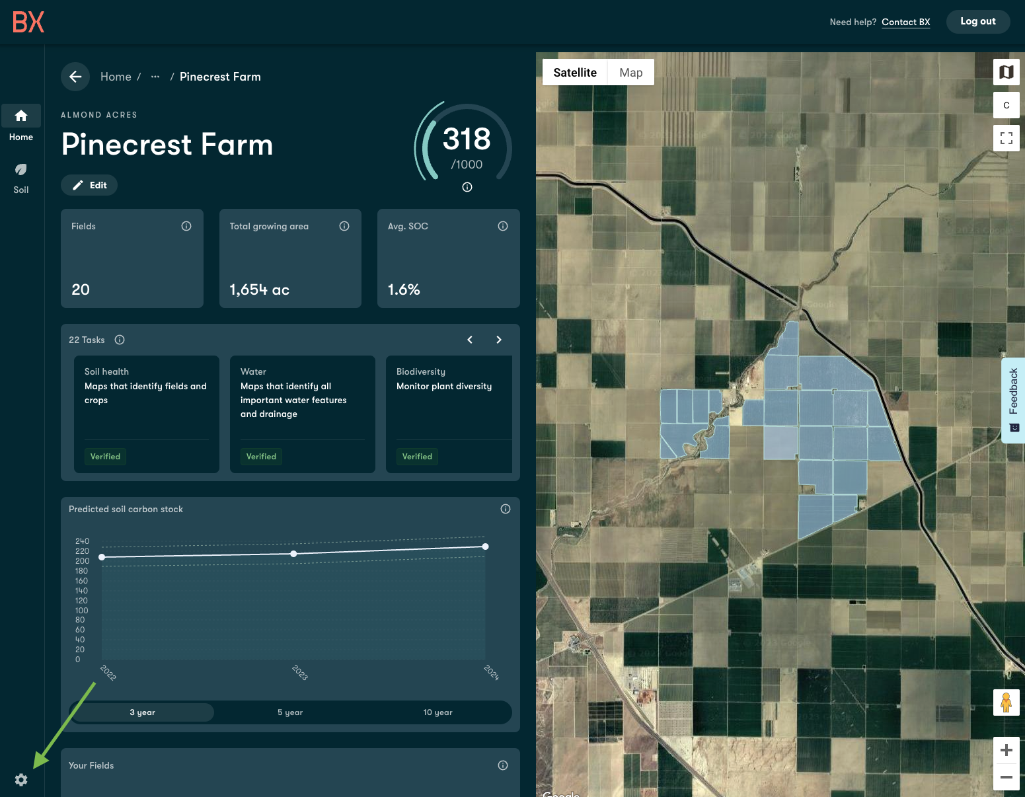1025x797 pixels.
Task: Go to the Soil section
Action: [21, 178]
